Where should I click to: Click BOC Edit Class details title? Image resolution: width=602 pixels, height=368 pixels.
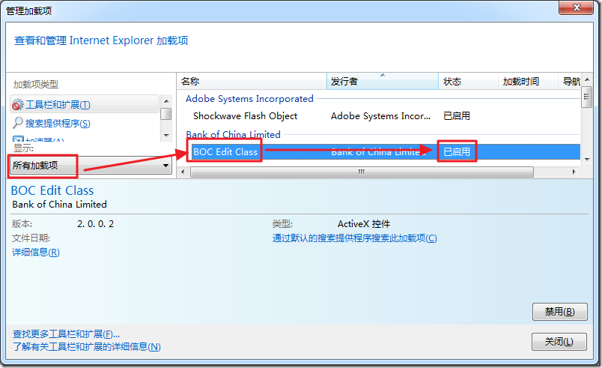pos(52,190)
